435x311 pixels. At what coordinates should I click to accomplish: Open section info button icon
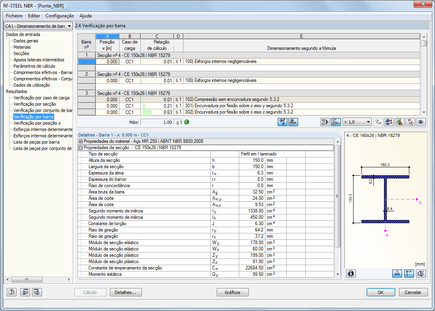(351, 273)
